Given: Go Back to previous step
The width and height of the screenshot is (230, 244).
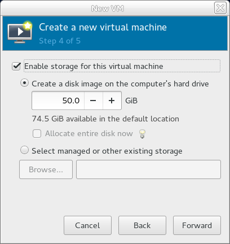Looking at the screenshot, I should tap(142, 225).
